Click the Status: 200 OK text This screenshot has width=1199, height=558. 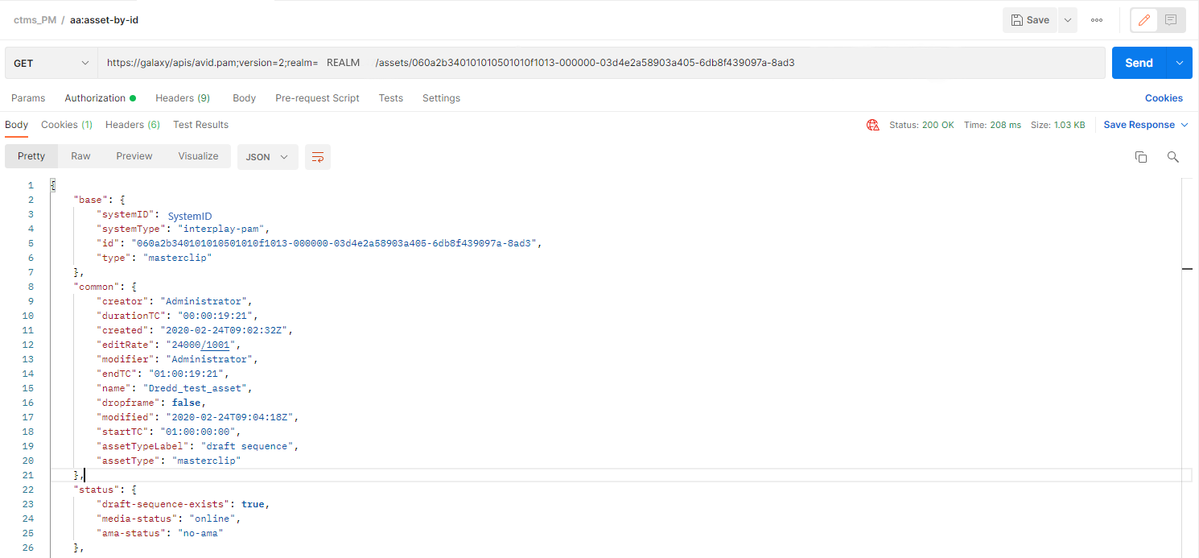point(921,125)
